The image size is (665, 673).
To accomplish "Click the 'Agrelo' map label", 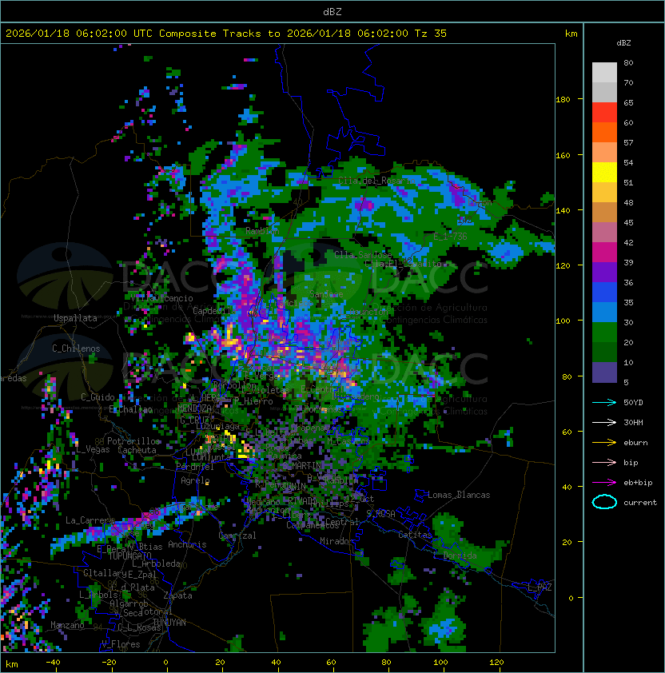I will [x=195, y=480].
